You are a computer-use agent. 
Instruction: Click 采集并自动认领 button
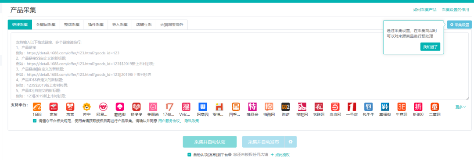coord(209,142)
